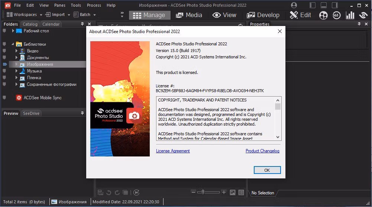Switch to View mode
Image resolution: width=372 pixels, height=207 pixels.
[x=224, y=15]
